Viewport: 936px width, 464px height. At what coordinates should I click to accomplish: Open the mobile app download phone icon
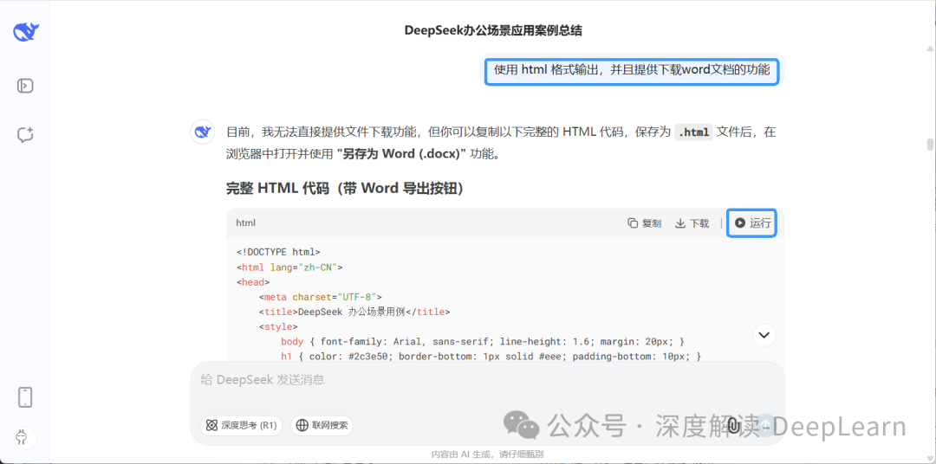pyautogui.click(x=25, y=397)
